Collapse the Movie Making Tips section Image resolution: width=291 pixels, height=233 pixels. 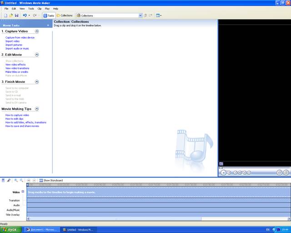pos(37,109)
